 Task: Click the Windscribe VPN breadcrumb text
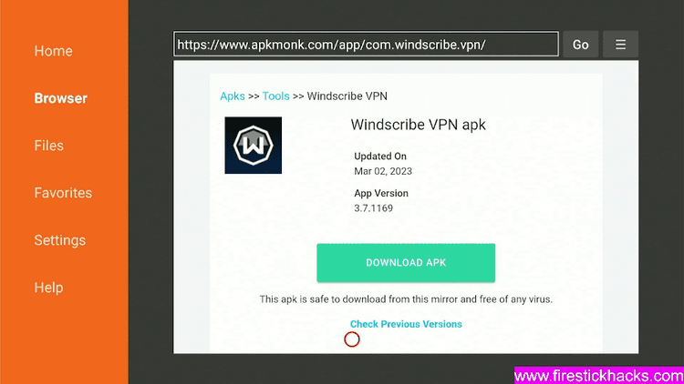pos(347,96)
